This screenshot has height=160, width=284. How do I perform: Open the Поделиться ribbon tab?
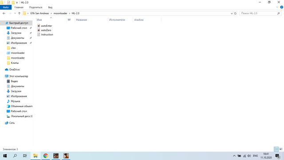tap(35, 7)
